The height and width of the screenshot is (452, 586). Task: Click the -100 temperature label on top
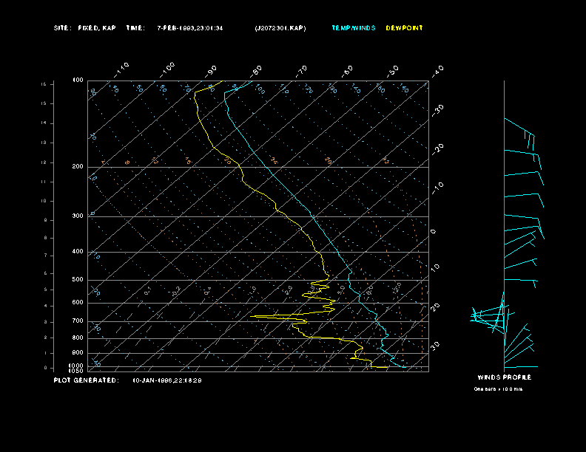coord(166,70)
